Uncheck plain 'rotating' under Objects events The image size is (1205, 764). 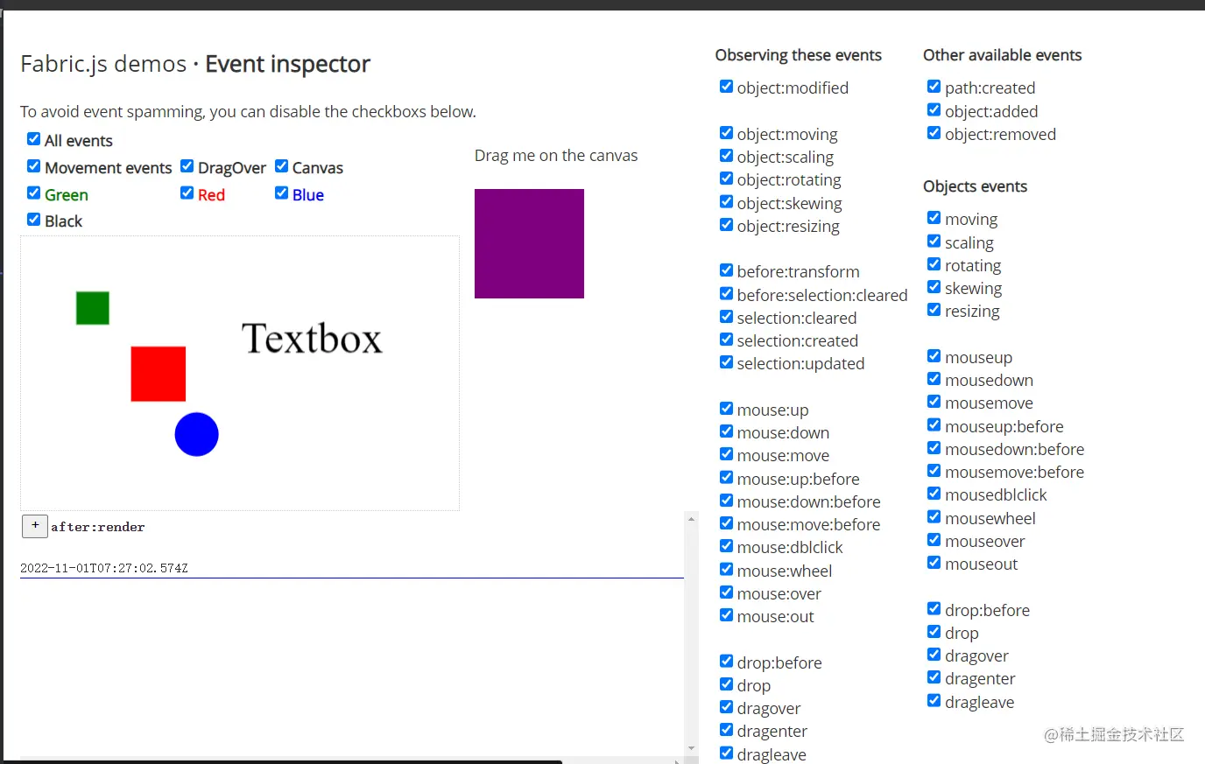pyautogui.click(x=934, y=264)
